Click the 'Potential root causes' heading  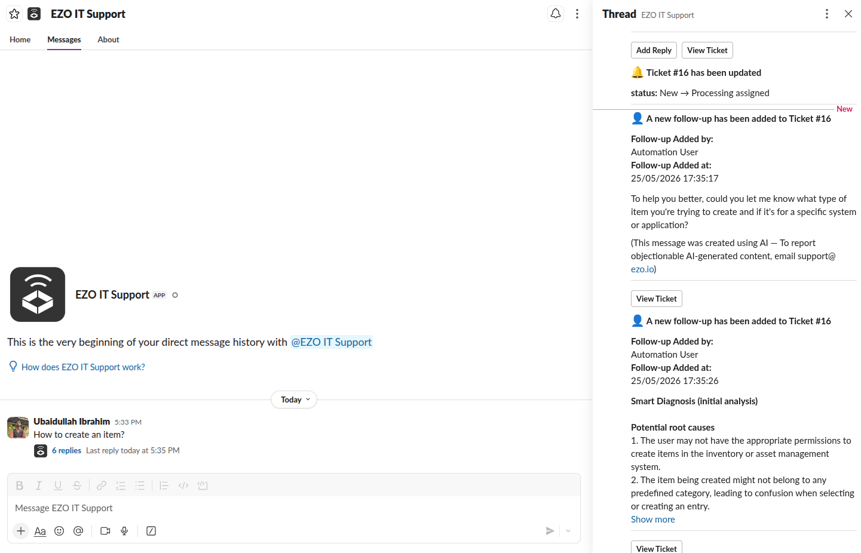point(673,428)
